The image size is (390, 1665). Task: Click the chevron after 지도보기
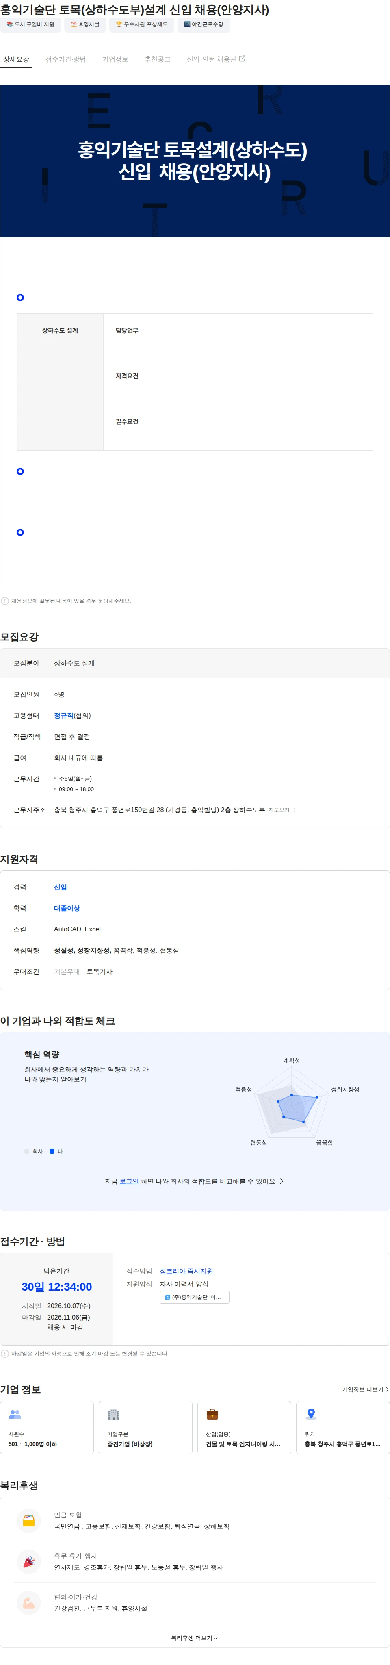click(x=295, y=810)
